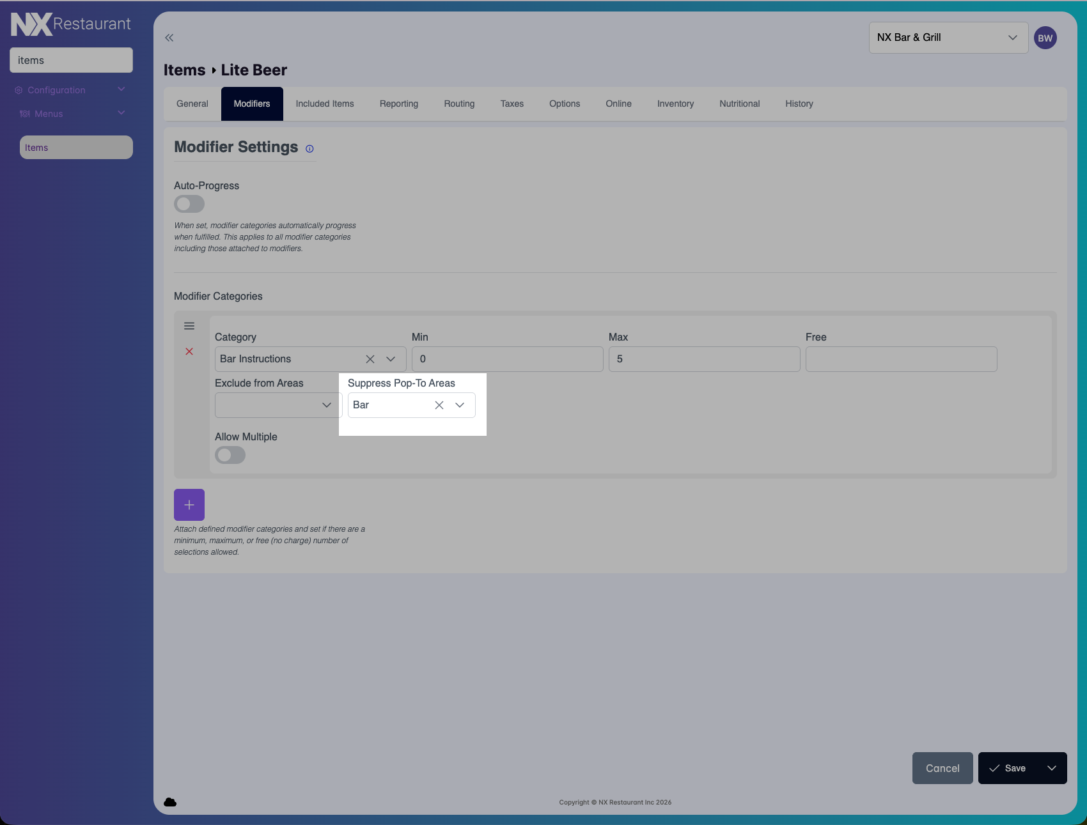1087x825 pixels.
Task: Remove modifier category with red X
Action: tap(189, 351)
